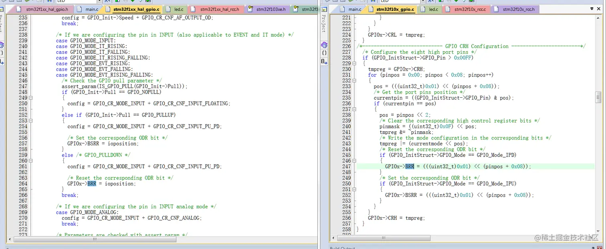Click BSRR on line 252 in right editor
606x249 pixels.
411,195
